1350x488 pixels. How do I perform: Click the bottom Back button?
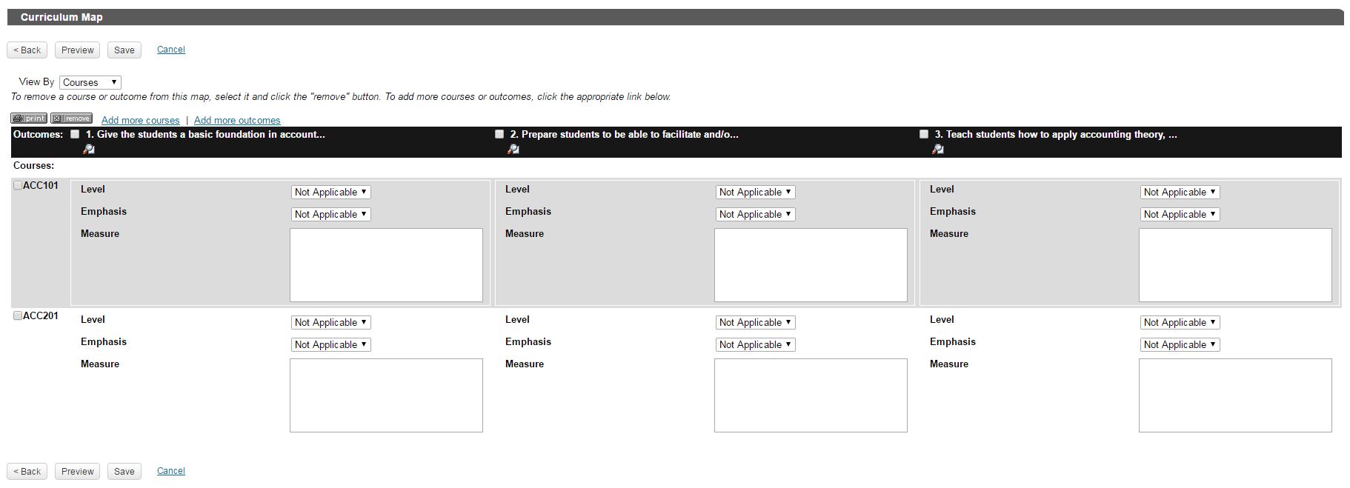27,472
